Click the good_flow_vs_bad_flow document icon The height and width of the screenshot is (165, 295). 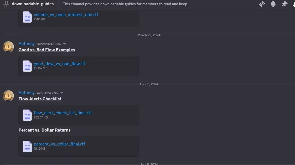coord(27,66)
